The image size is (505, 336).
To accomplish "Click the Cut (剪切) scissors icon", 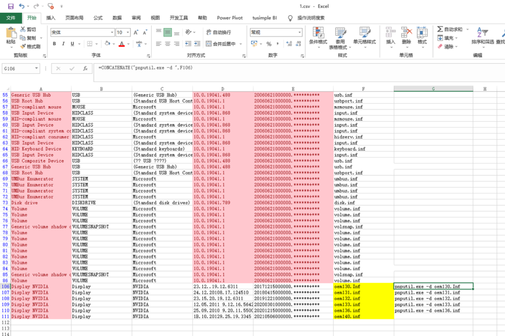I will pos(23,29).
